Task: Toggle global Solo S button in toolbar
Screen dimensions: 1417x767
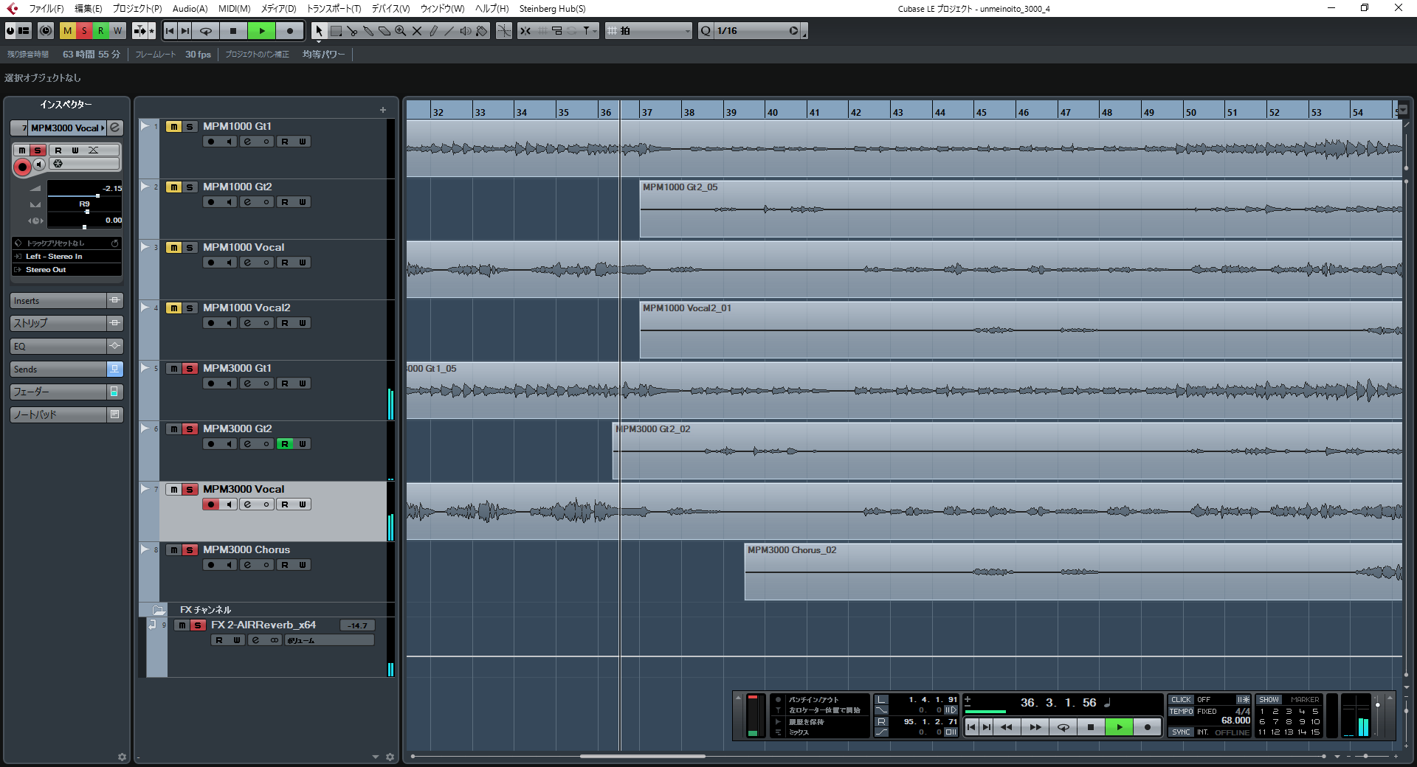Action: 84,31
